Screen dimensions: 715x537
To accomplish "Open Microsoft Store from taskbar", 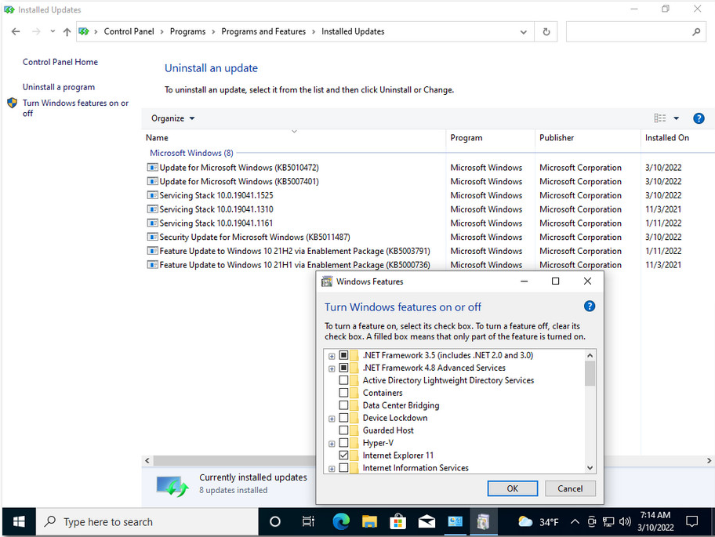I will pos(398,521).
